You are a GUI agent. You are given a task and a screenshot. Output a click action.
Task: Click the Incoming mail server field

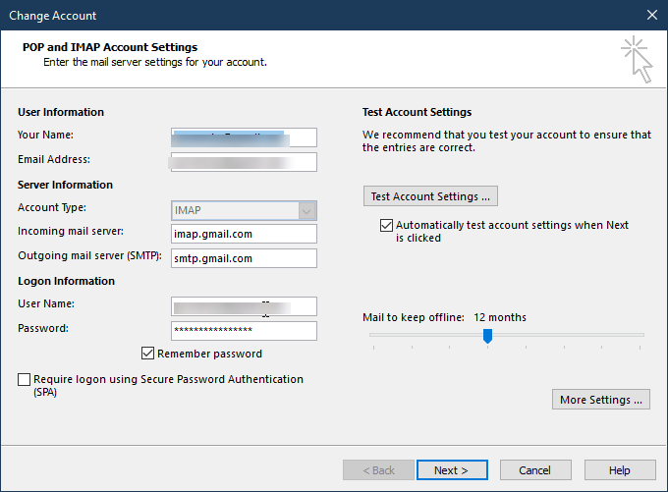click(244, 234)
